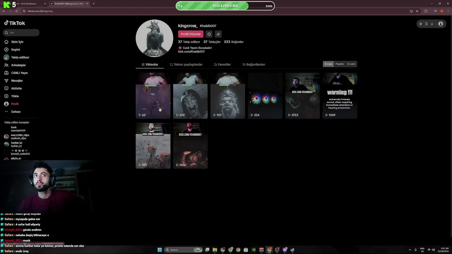The image size is (452, 254).
Task: Open the video with 192 views
Action: [228, 96]
